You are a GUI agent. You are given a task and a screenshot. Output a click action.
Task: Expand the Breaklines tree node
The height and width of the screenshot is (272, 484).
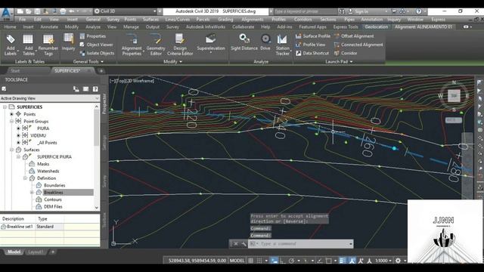click(x=32, y=193)
